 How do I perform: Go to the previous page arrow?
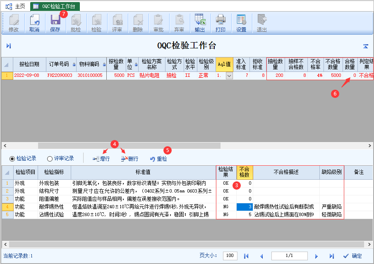tap(261, 256)
